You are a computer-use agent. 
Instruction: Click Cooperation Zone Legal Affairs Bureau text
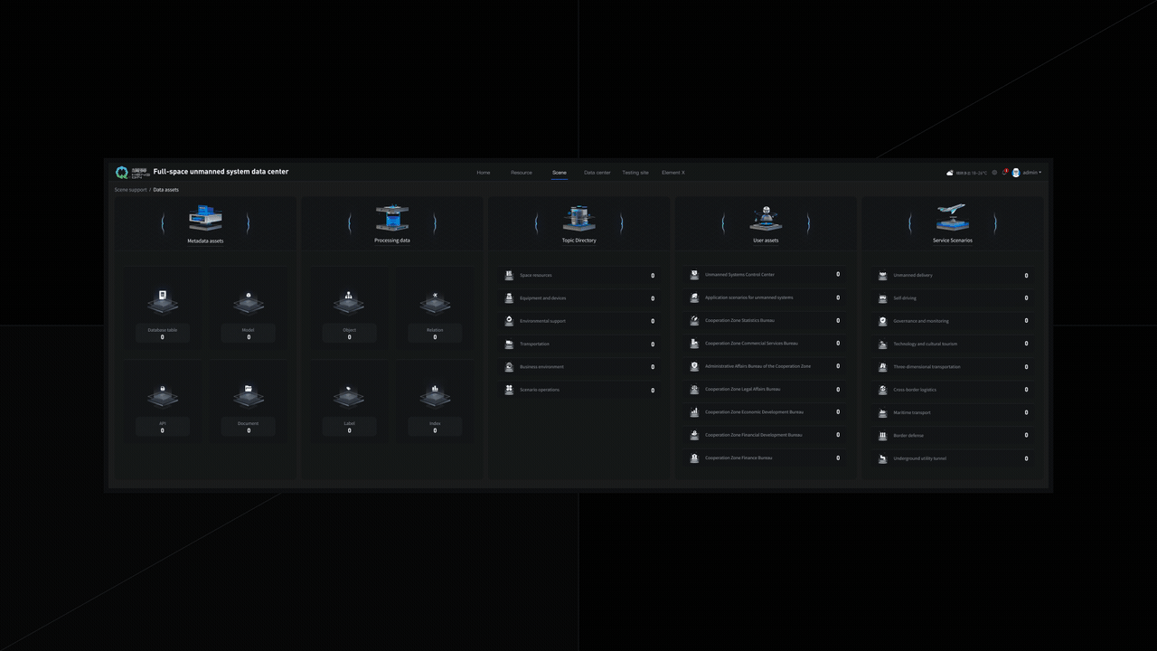click(742, 390)
